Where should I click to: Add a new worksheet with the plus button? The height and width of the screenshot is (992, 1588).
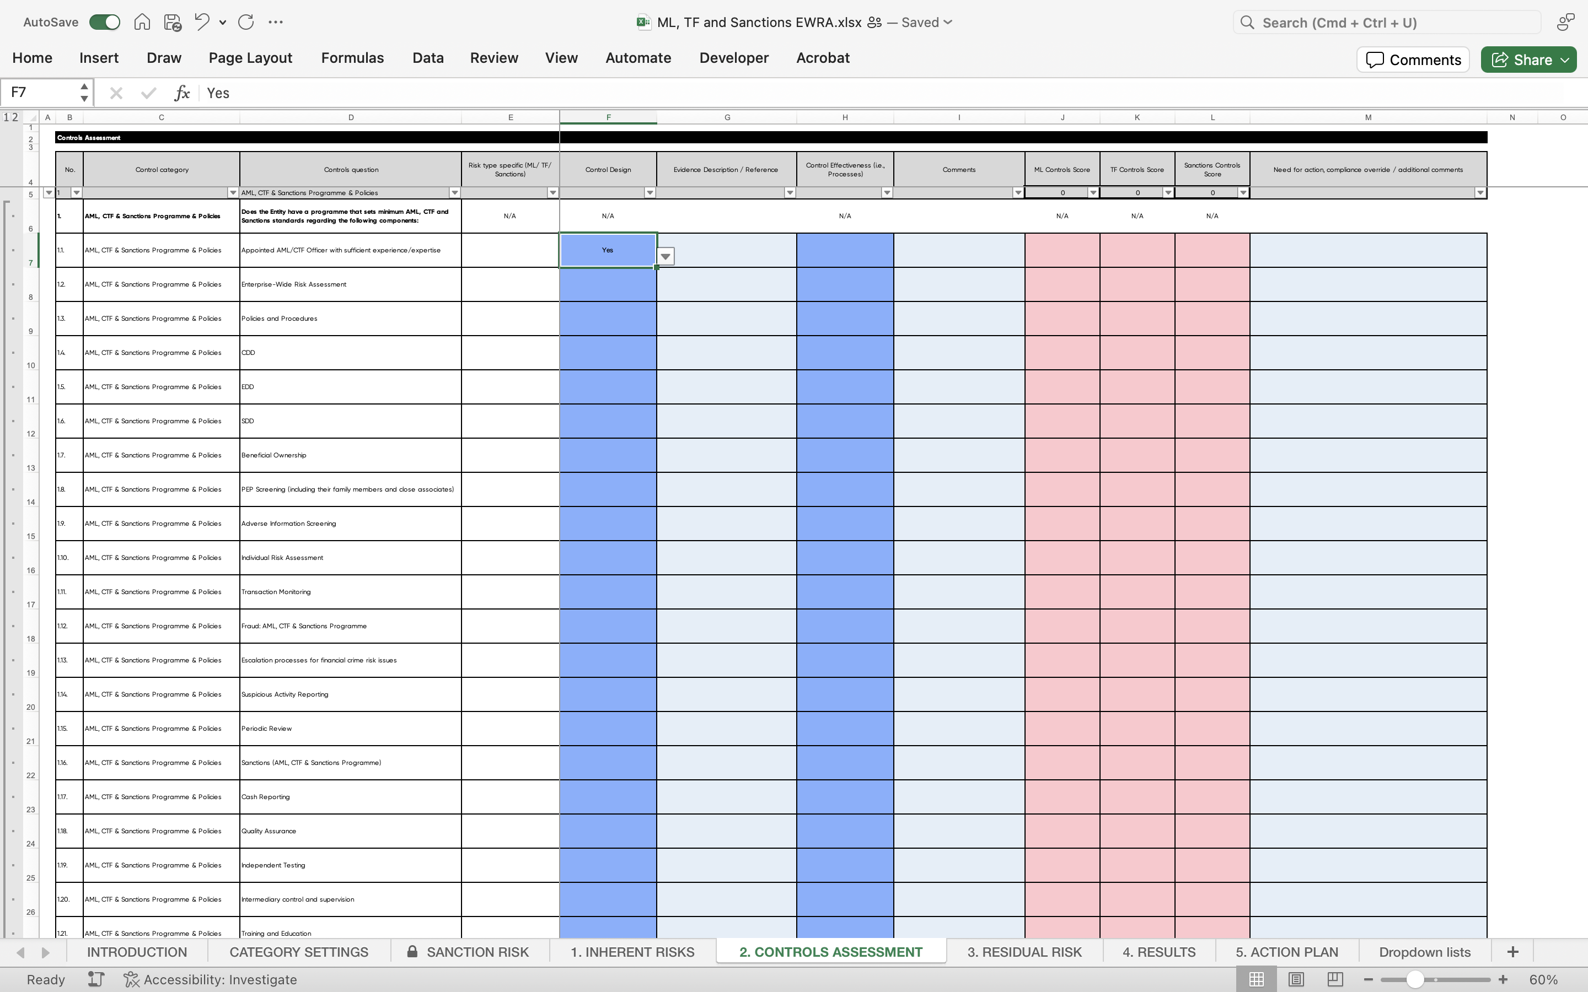(x=1513, y=951)
